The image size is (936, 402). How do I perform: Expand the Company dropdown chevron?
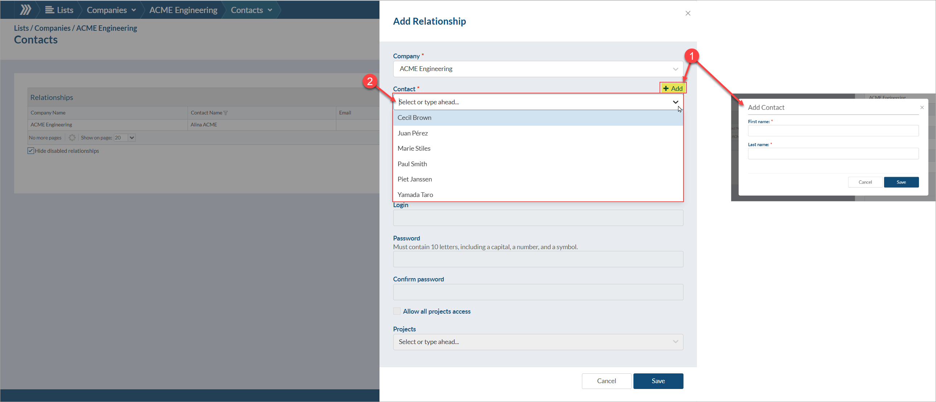point(675,69)
